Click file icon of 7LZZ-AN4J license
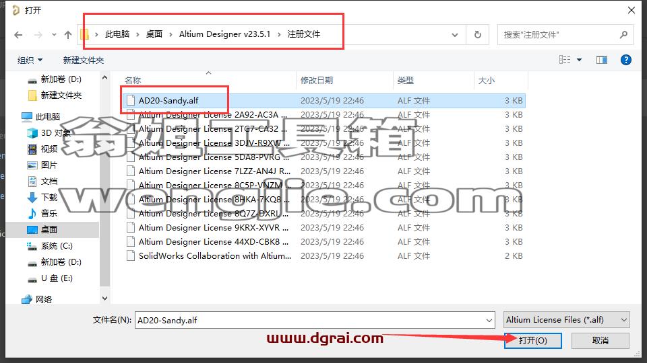Image resolution: width=647 pixels, height=363 pixels. [131, 171]
